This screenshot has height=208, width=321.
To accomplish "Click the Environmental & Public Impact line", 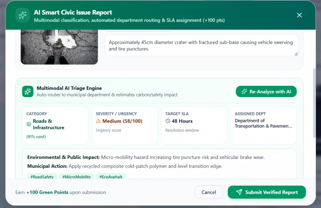I will (146, 157).
